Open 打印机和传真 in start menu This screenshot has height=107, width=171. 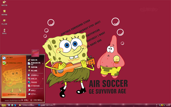click(35, 86)
